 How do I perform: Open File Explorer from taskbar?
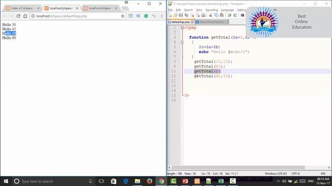[137, 181]
